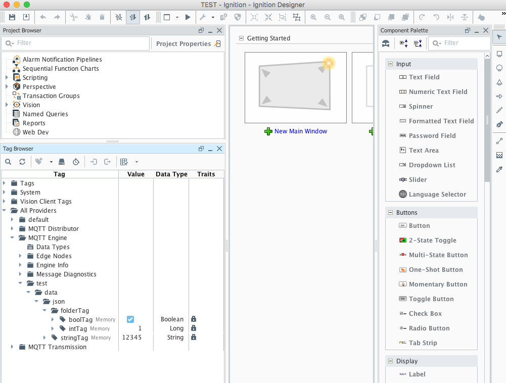
Task: Click the Cut scissors icon
Action: (x=74, y=17)
